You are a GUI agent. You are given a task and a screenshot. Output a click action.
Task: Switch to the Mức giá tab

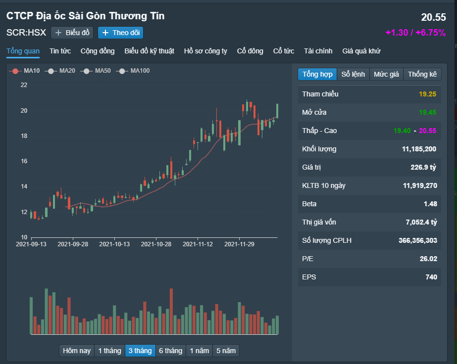pyautogui.click(x=386, y=74)
